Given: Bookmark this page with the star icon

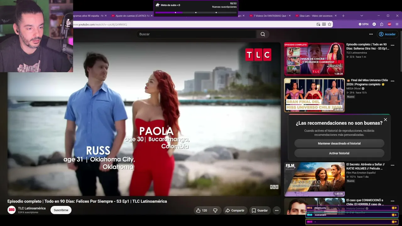Looking at the screenshot, I should coord(329,24).
